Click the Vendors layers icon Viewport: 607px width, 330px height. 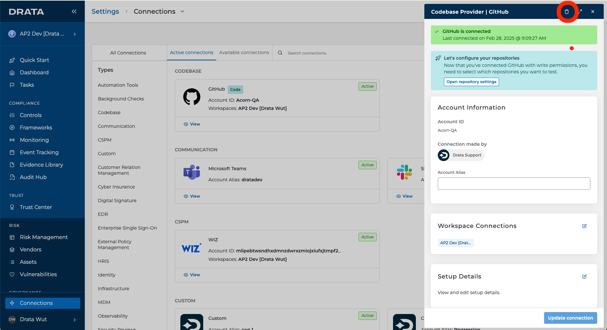[12, 249]
